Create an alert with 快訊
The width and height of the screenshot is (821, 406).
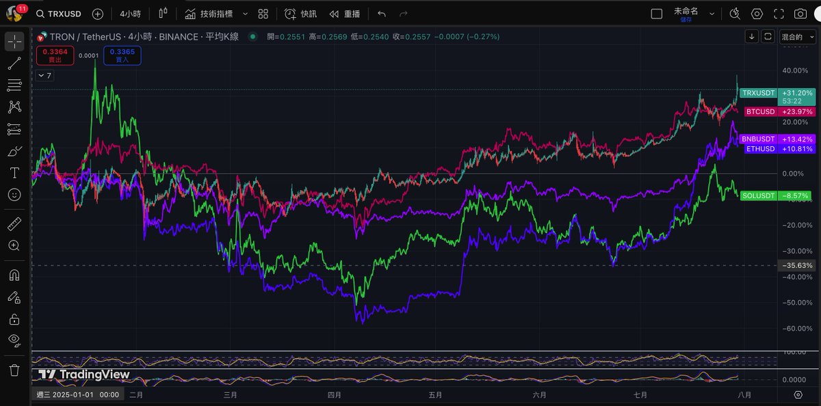[300, 14]
